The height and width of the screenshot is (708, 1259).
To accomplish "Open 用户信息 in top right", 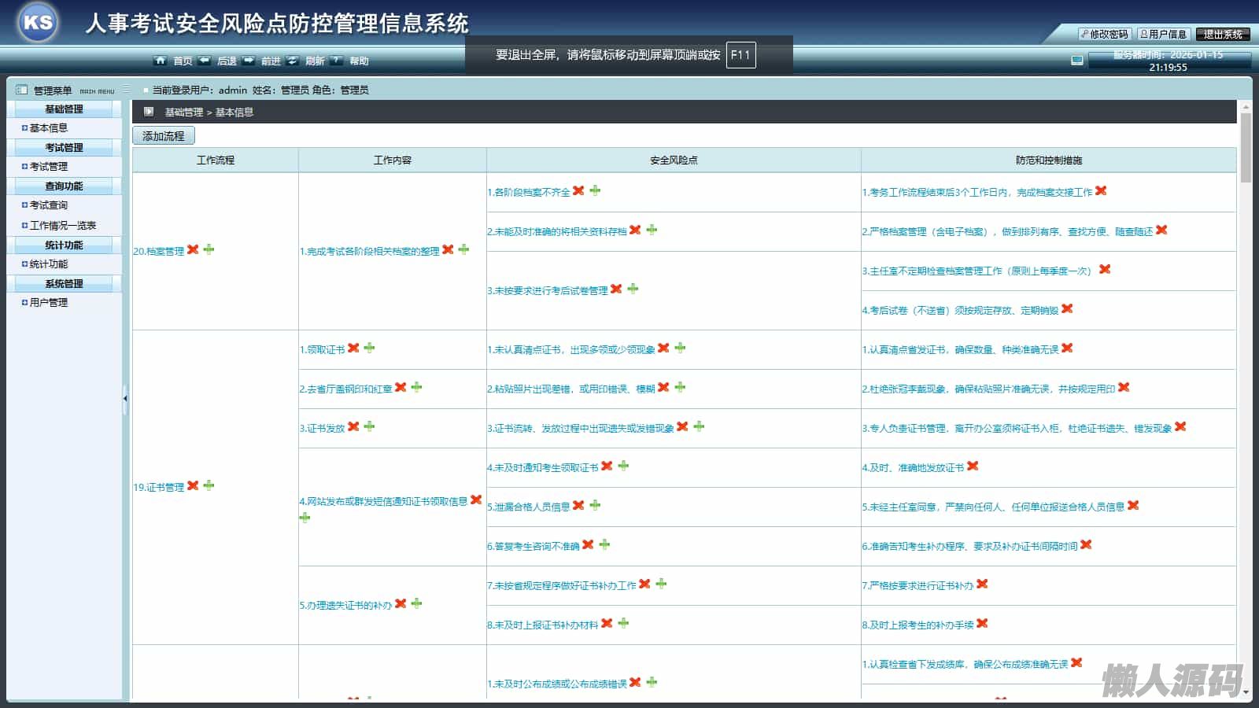I will point(1163,34).
